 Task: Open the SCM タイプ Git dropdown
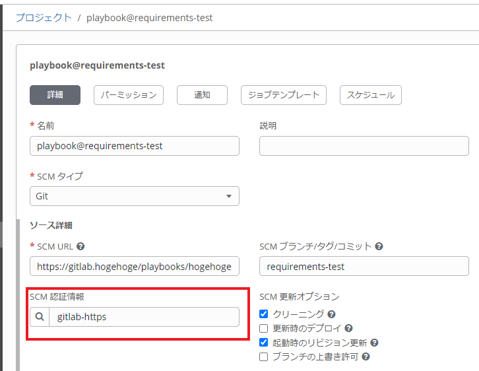click(x=135, y=196)
